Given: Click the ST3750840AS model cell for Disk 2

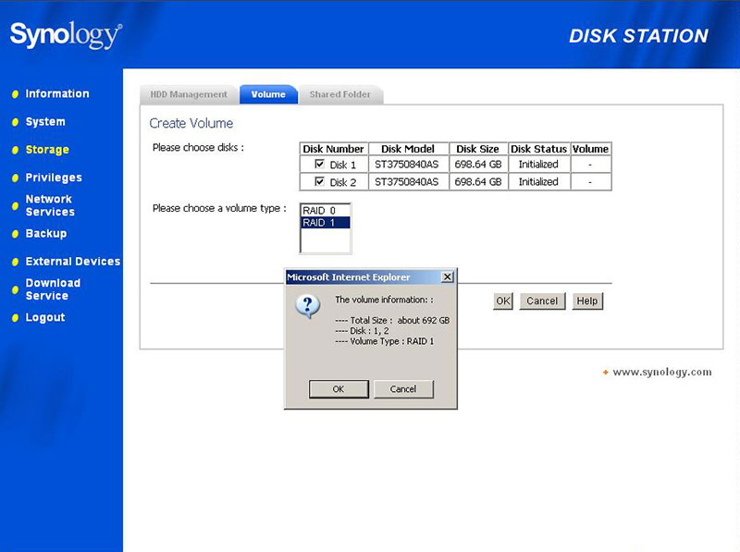Looking at the screenshot, I should point(408,181).
